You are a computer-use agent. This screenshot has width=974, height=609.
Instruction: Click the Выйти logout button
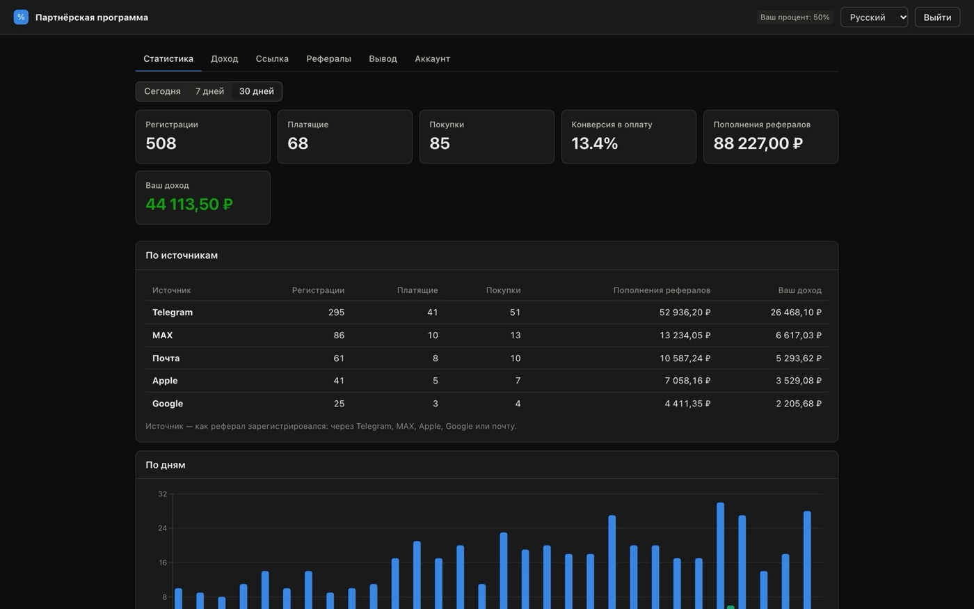tap(937, 17)
